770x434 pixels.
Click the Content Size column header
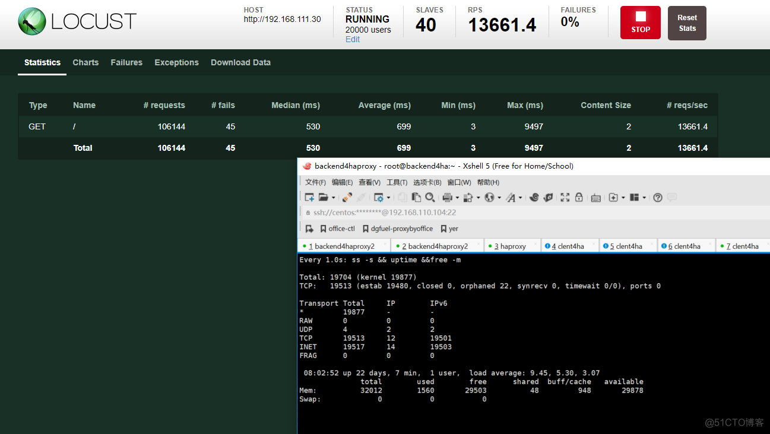[606, 105]
